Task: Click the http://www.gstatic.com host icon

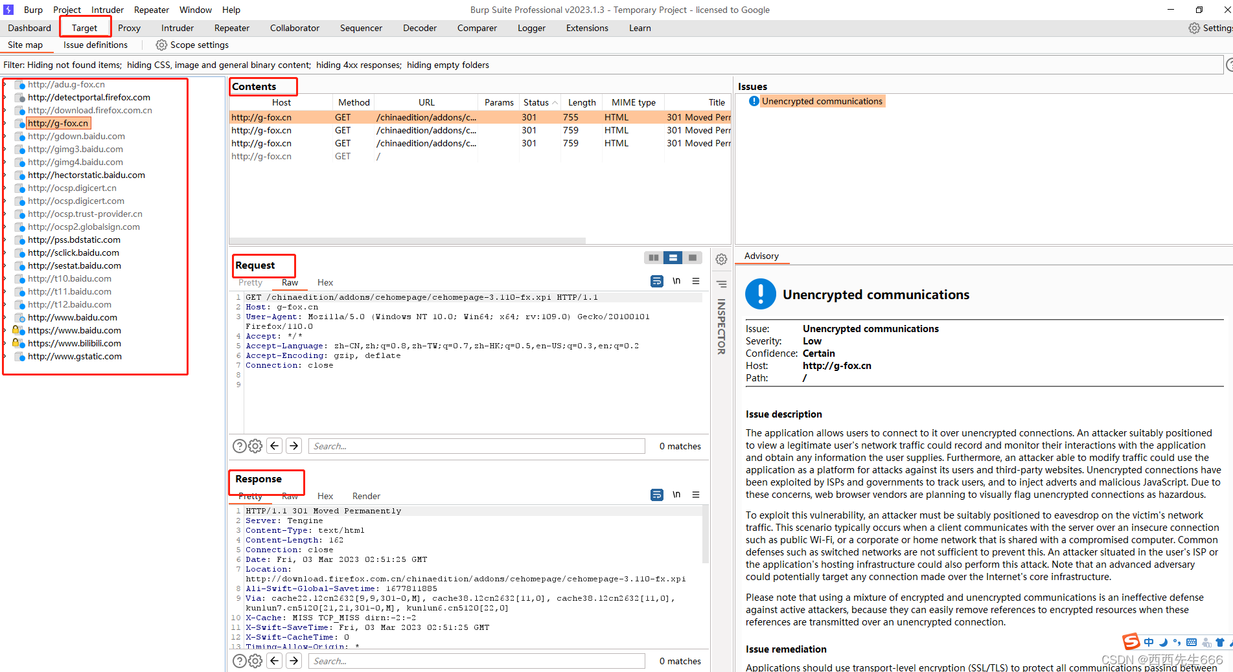Action: [x=20, y=357]
